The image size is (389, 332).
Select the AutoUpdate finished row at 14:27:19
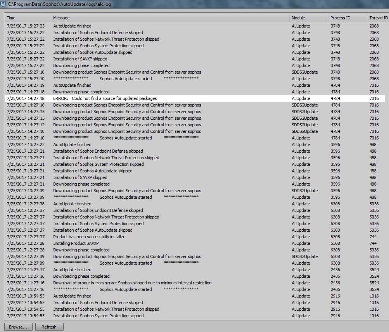pos(195,85)
